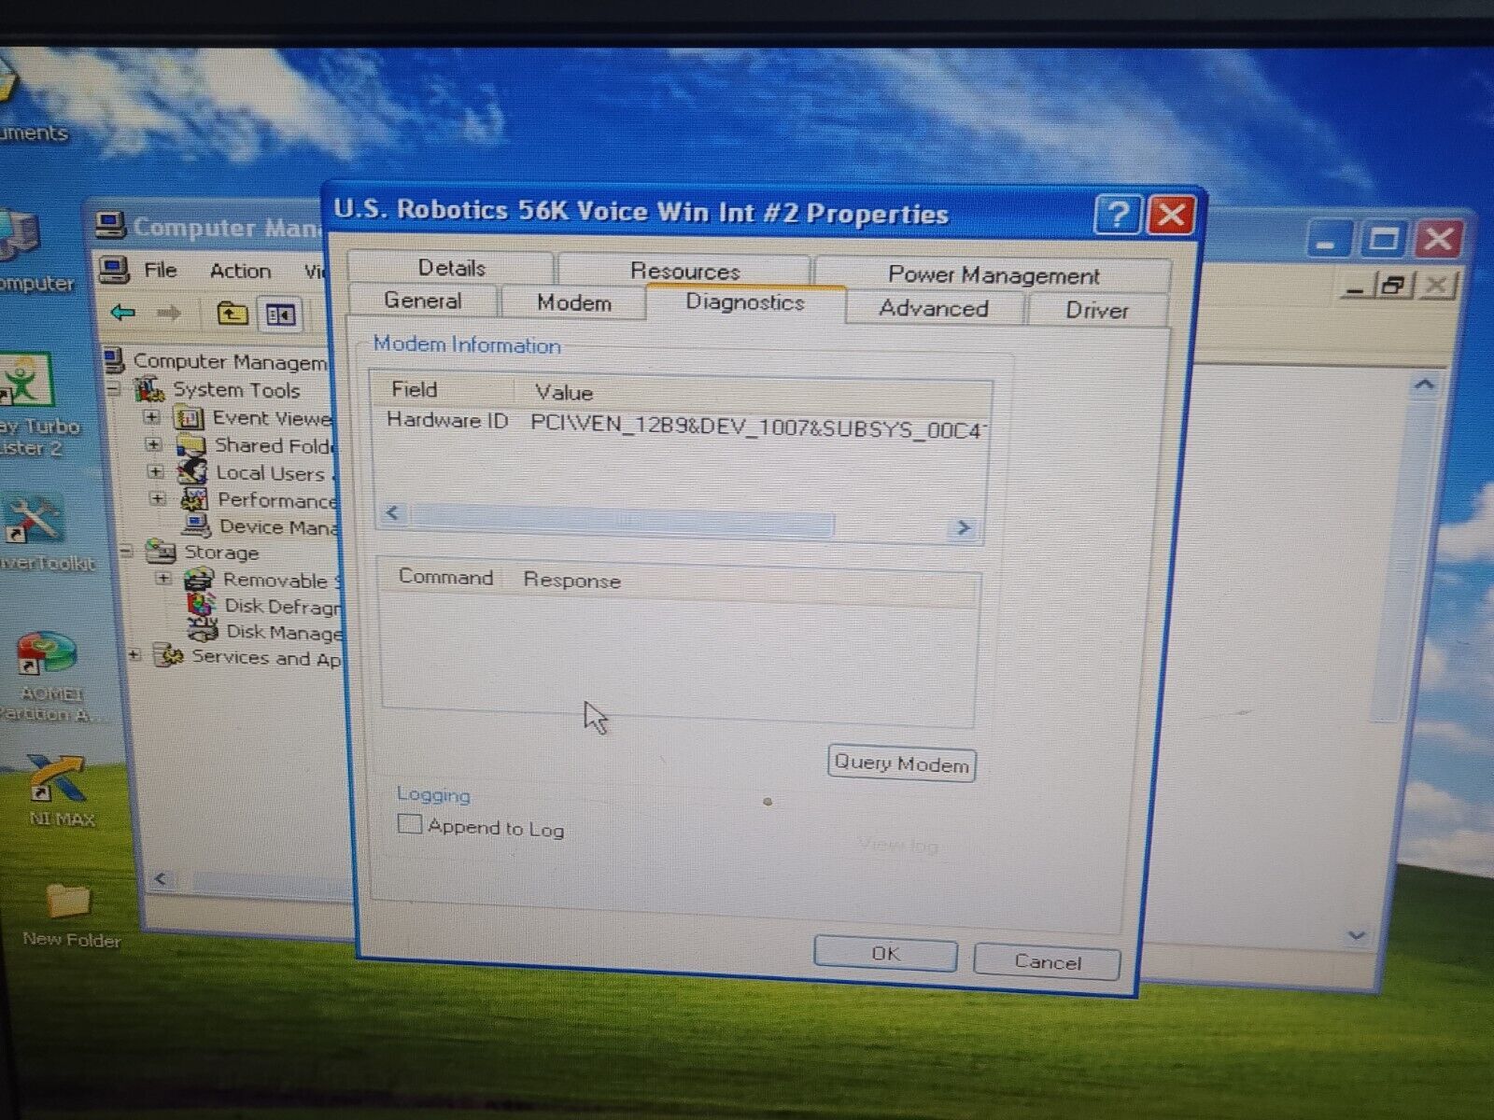Enable the Append to Log checkbox

(409, 823)
